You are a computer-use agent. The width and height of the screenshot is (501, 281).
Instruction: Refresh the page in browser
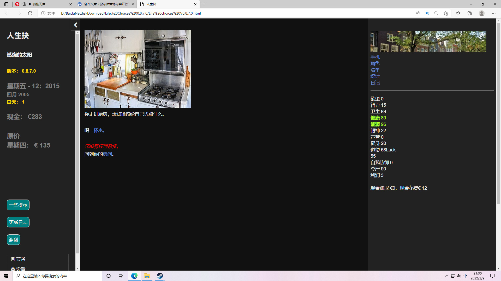coord(30,13)
